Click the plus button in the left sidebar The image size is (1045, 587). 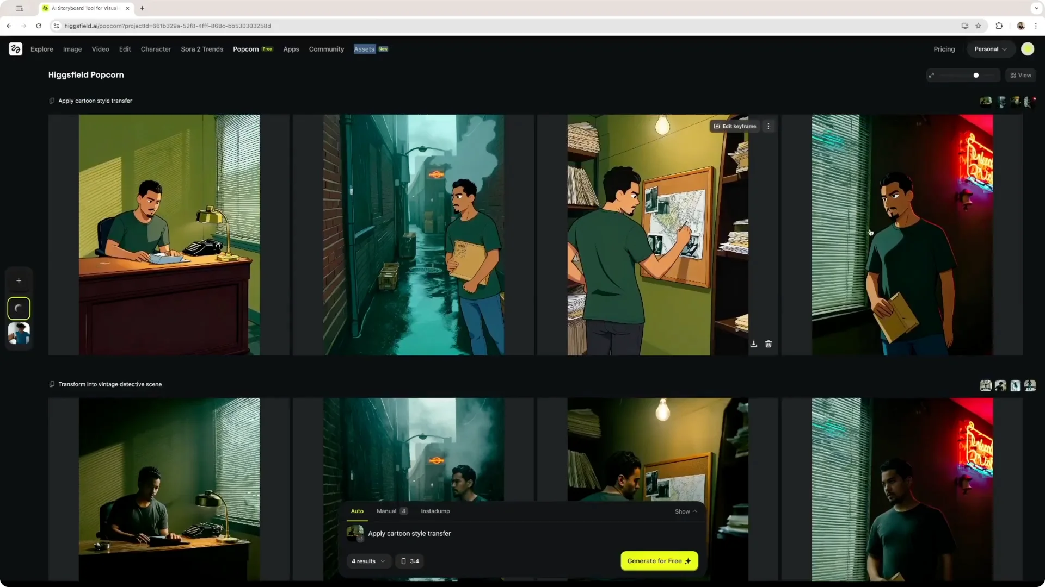click(x=19, y=280)
